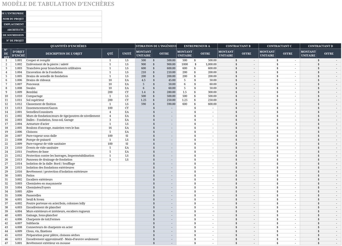Screen dimensions: 342x246
Task: Click 'Revêtement extérieur en mousse' cell
Action: [64, 243]
